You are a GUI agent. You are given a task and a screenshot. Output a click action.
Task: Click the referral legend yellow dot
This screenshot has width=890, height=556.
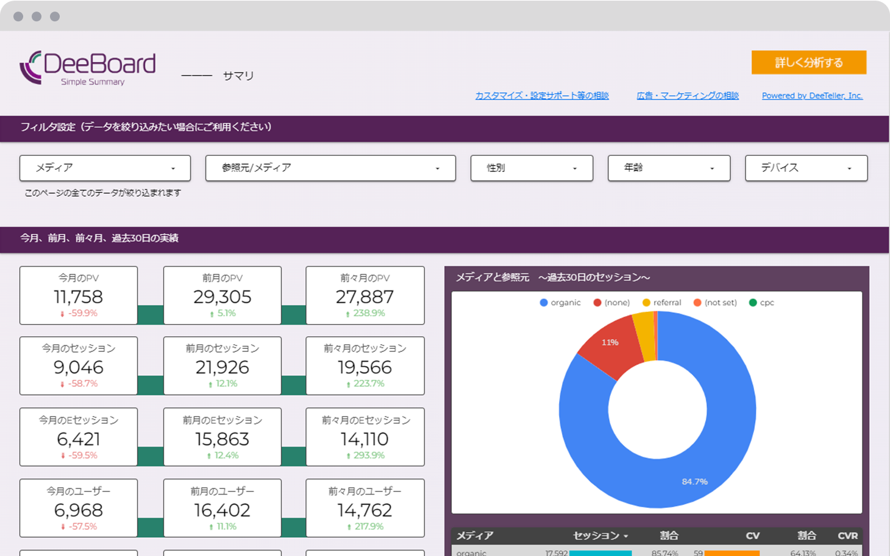click(x=646, y=303)
